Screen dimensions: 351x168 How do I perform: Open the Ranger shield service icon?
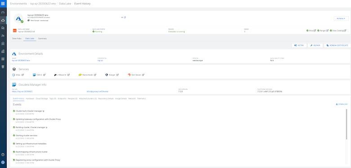[x=107, y=75]
